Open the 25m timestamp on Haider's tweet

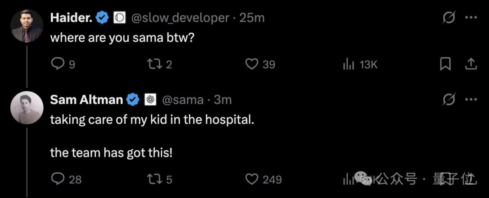point(252,18)
